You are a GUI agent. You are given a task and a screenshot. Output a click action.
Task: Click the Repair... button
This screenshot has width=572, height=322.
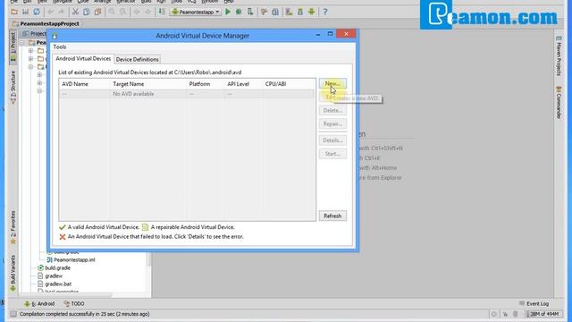click(x=332, y=123)
